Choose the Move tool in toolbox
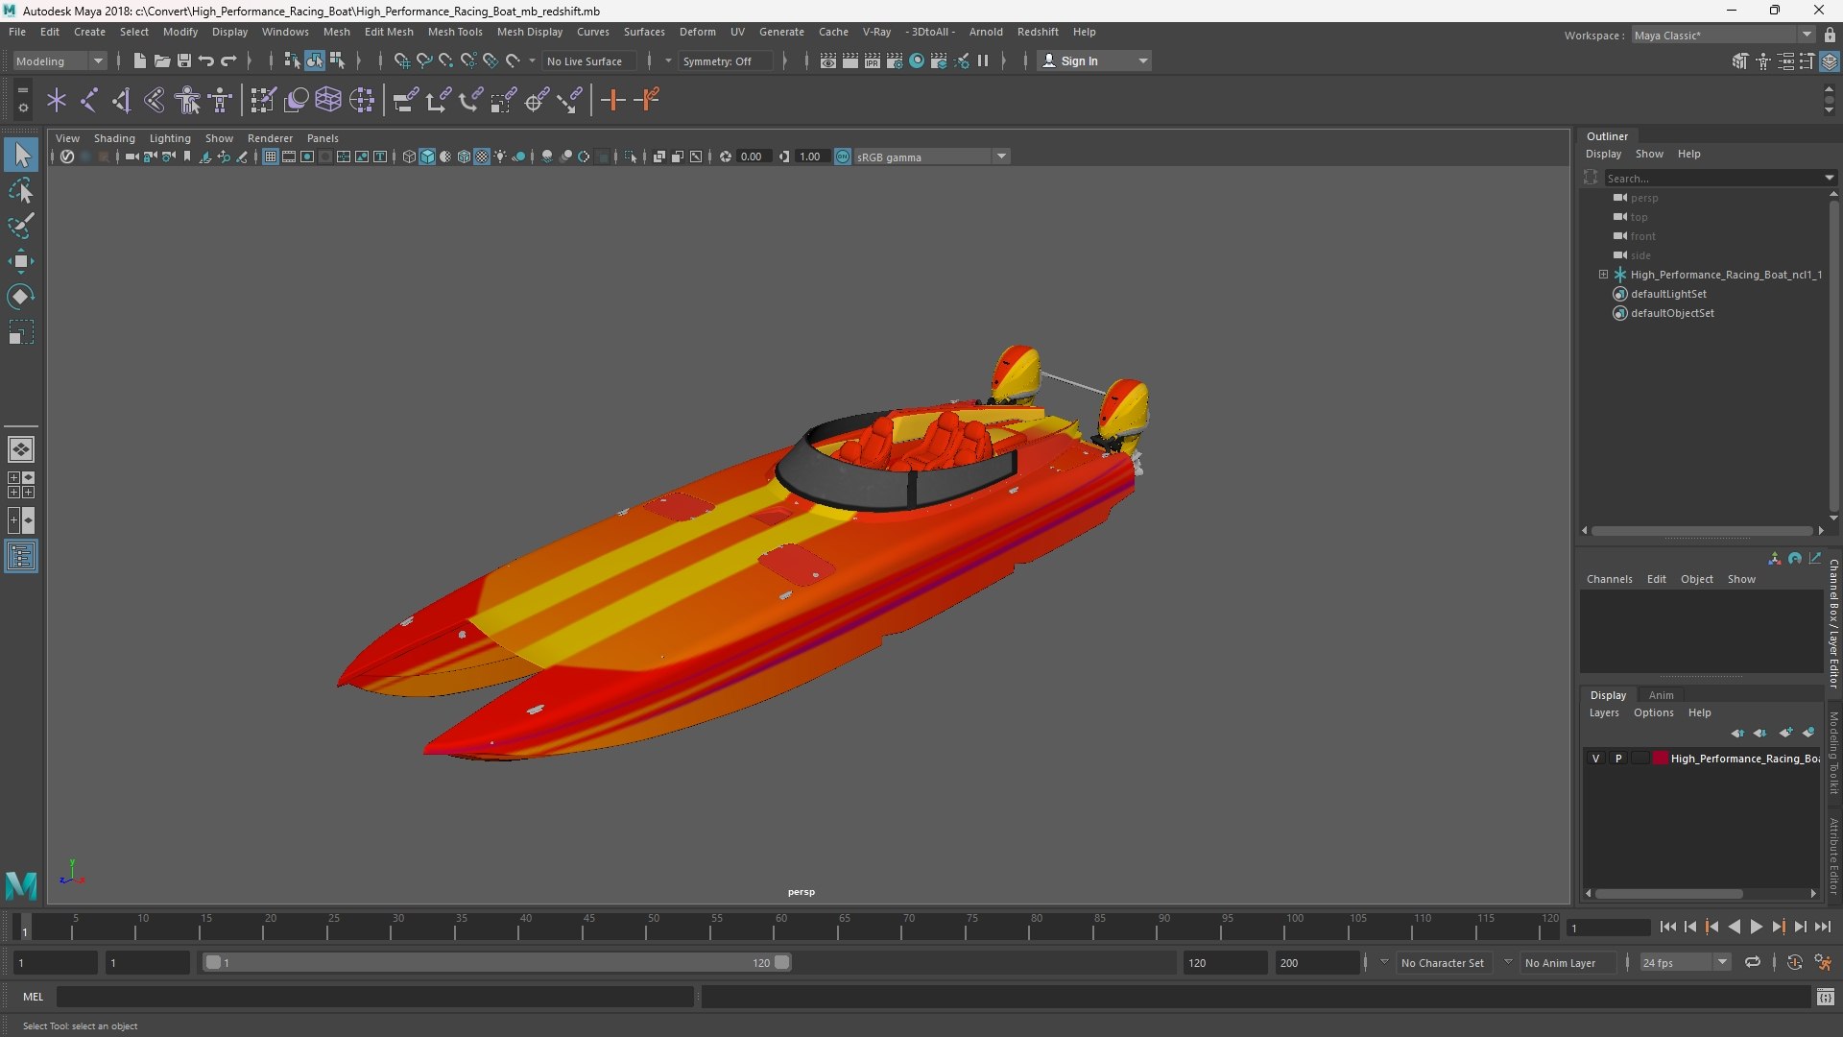 pyautogui.click(x=21, y=261)
